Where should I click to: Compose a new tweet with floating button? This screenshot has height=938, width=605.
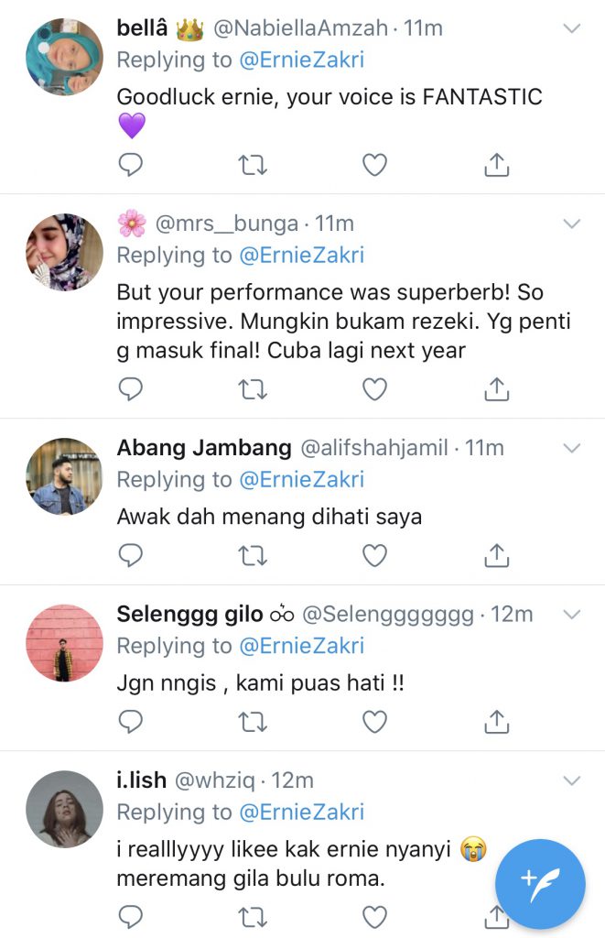click(x=540, y=884)
